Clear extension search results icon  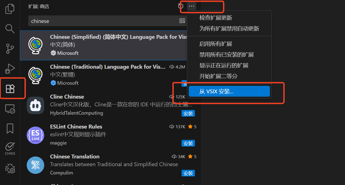(x=182, y=21)
